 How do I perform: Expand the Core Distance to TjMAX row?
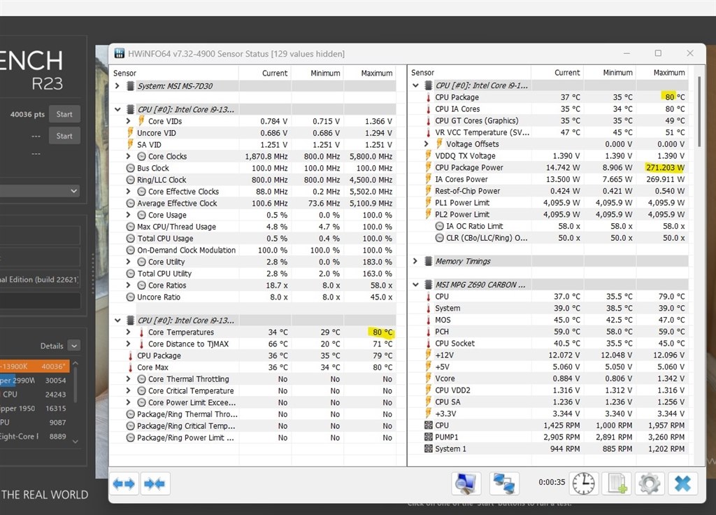[x=129, y=344]
